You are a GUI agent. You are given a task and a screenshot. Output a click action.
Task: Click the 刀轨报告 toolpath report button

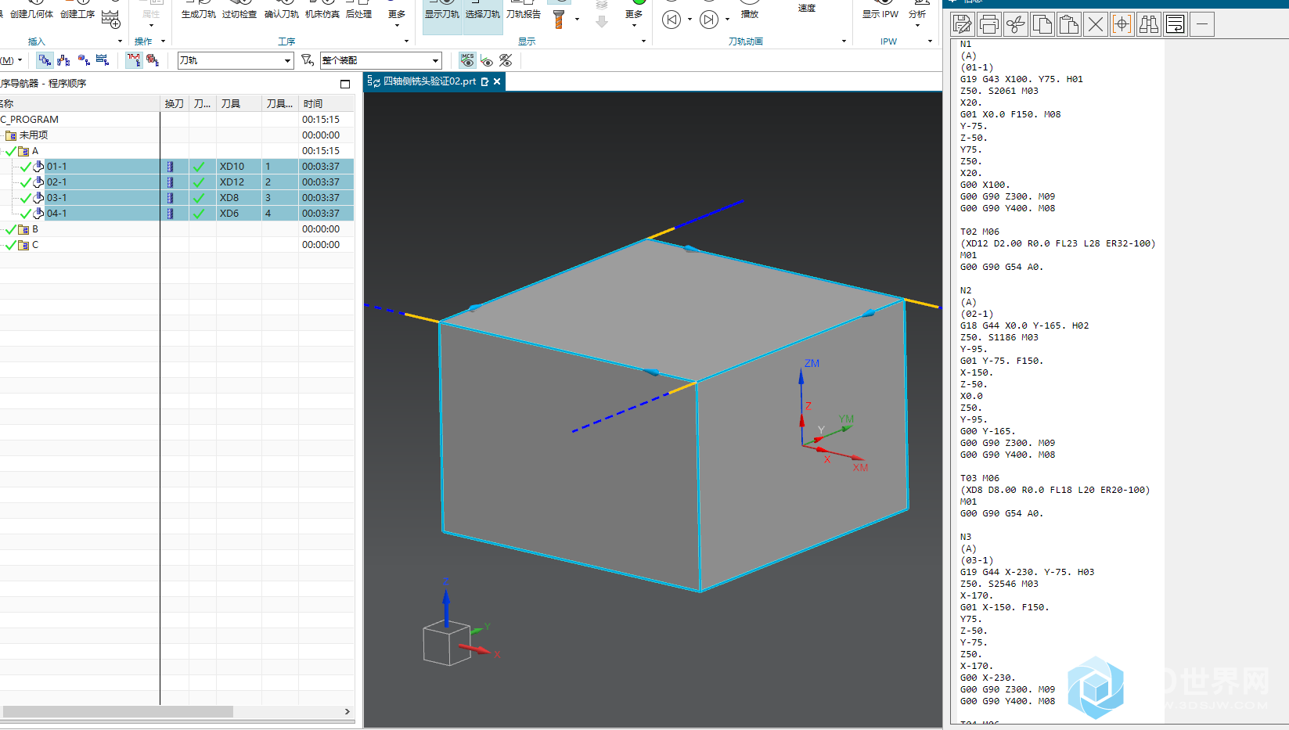(524, 11)
